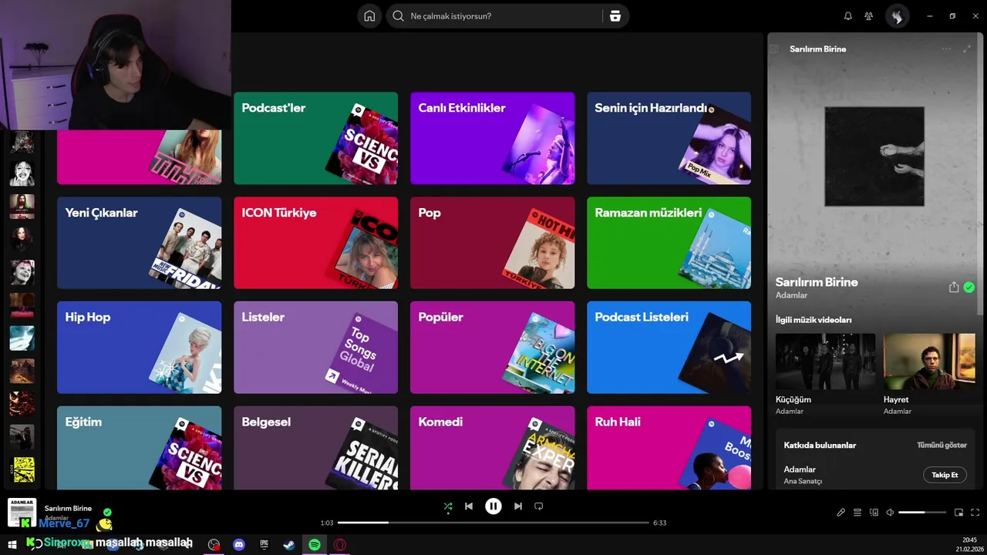The height and width of the screenshot is (555, 987).
Task: Open the Senin için Hazırlandı category
Action: pos(669,138)
